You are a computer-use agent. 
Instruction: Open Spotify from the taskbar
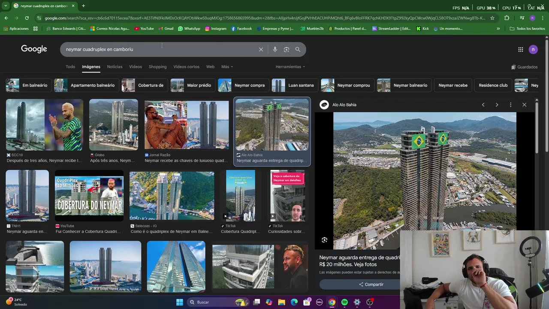(344, 302)
